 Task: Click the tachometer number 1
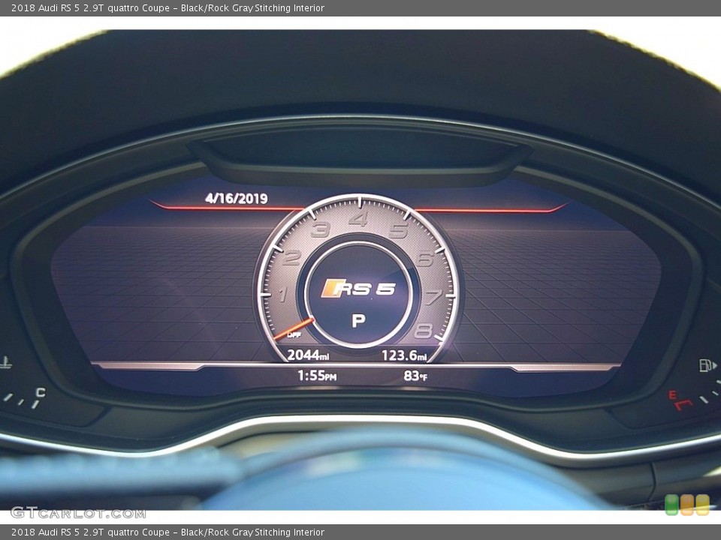283,294
